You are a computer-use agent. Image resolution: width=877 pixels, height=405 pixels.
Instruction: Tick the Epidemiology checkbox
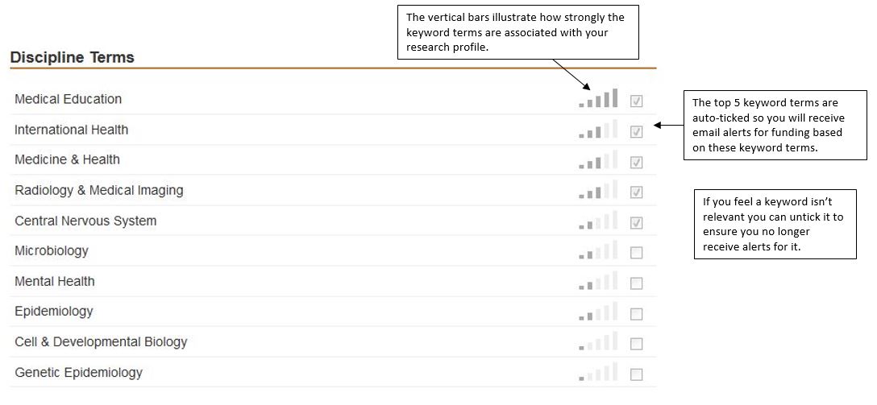637,314
